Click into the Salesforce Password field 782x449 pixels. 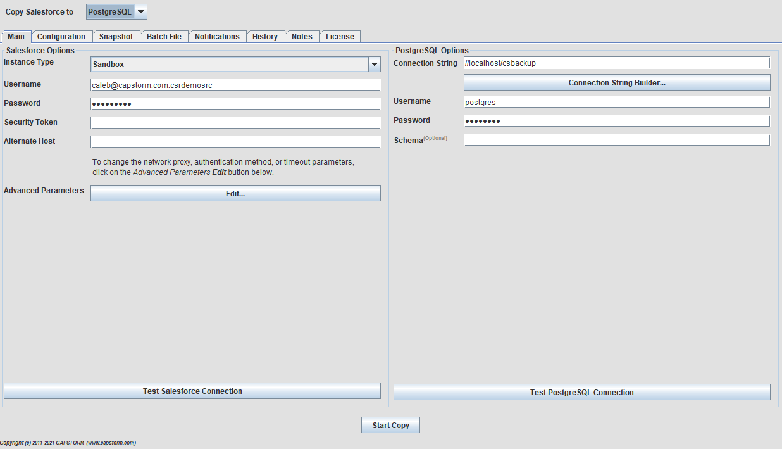pyautogui.click(x=235, y=104)
